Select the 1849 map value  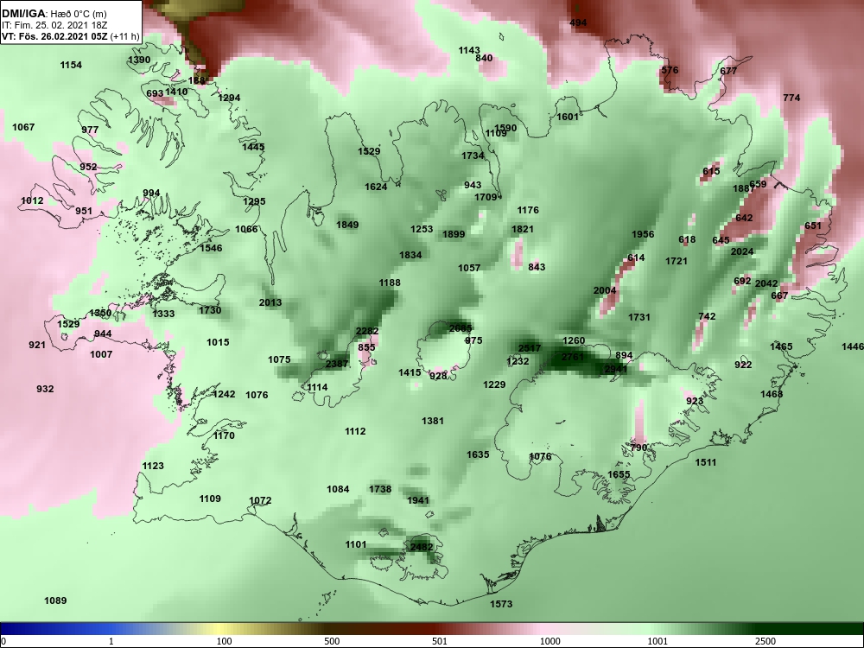[347, 225]
